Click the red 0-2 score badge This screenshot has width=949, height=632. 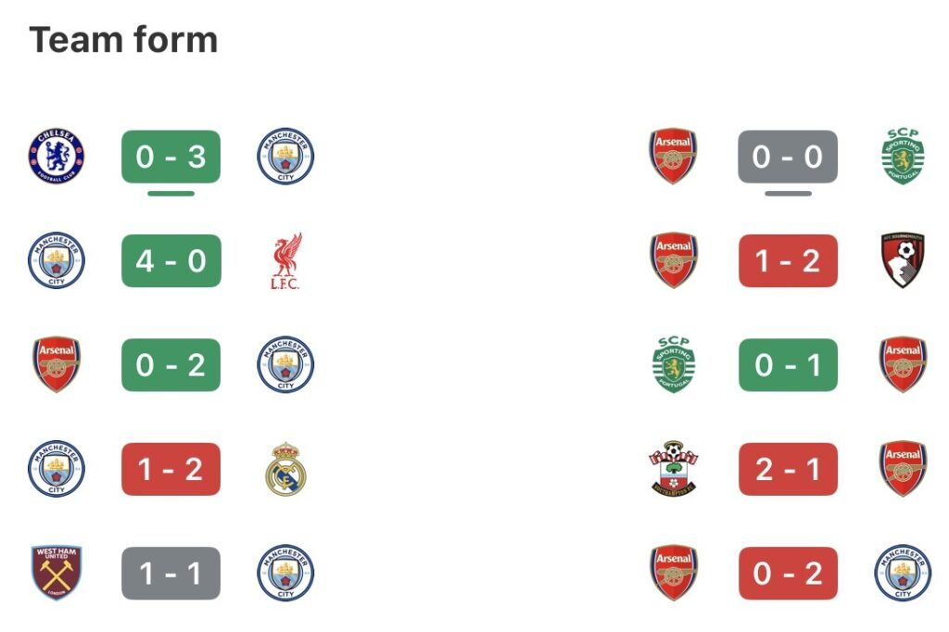[x=788, y=573]
